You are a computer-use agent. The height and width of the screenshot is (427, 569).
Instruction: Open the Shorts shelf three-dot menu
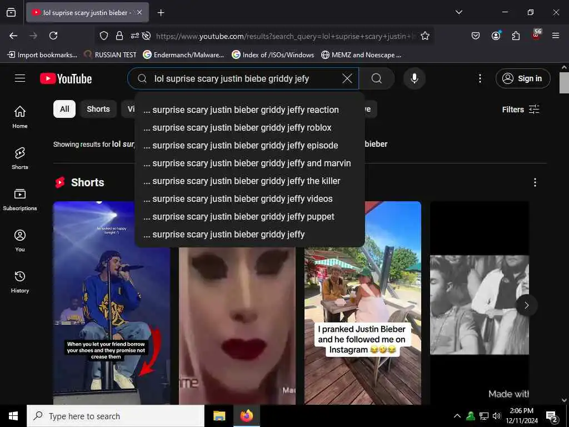[x=535, y=182]
